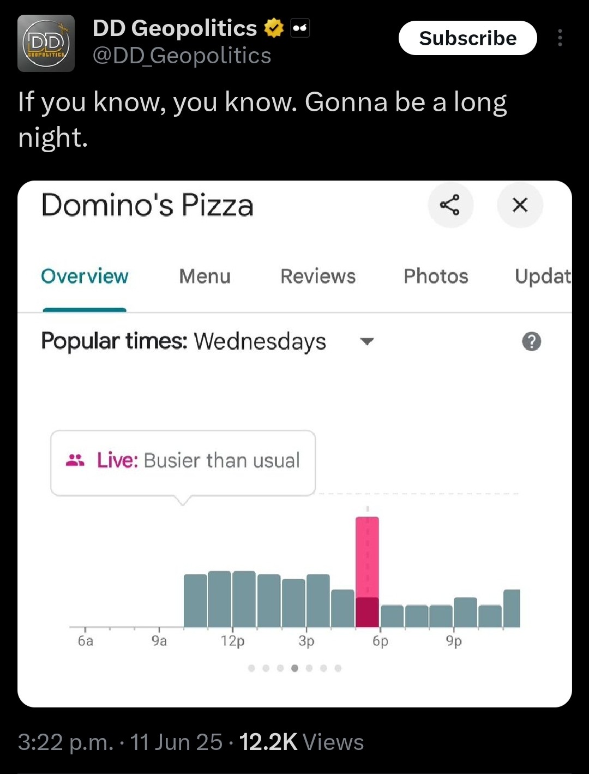This screenshot has width=589, height=774.
Task: Open the Popular times help icon
Action: coord(531,341)
